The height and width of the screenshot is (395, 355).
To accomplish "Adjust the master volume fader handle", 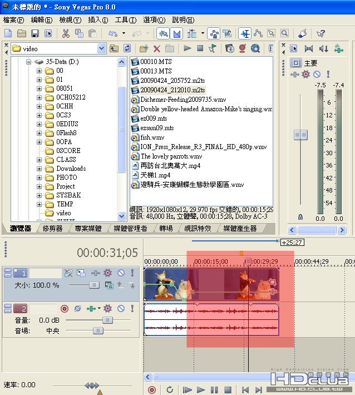I will pyautogui.click(x=300, y=135).
